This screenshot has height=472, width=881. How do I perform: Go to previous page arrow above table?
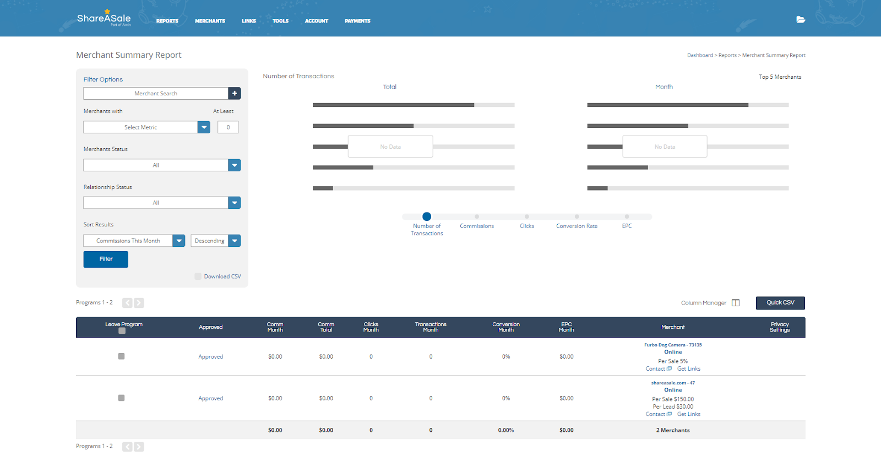coord(127,303)
